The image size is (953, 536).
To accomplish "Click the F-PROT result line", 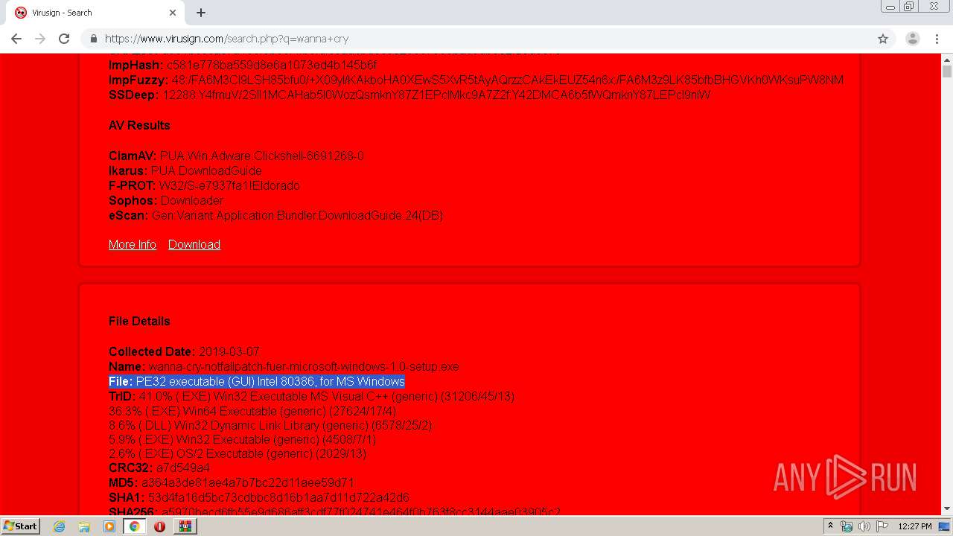I will [x=204, y=185].
